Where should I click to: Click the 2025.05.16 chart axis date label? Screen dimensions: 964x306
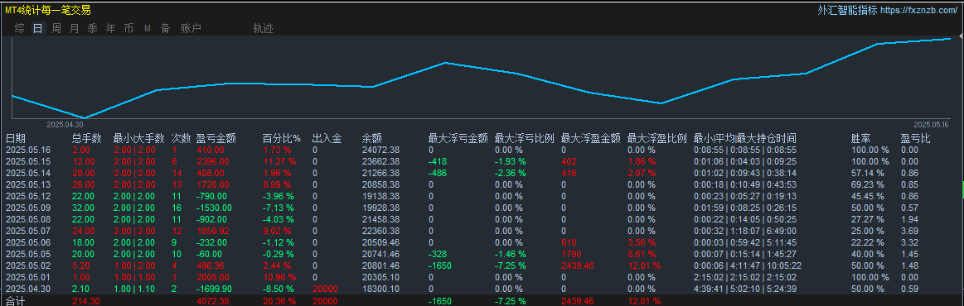pos(932,124)
